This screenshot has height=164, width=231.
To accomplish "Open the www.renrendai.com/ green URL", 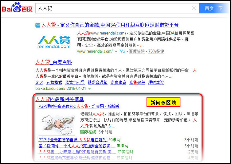I will (x=95, y=51).
